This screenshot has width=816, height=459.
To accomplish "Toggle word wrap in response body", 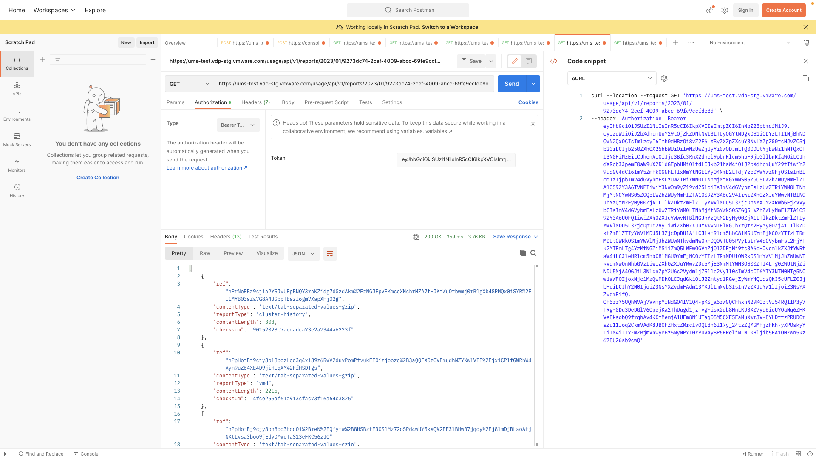I will (x=330, y=254).
